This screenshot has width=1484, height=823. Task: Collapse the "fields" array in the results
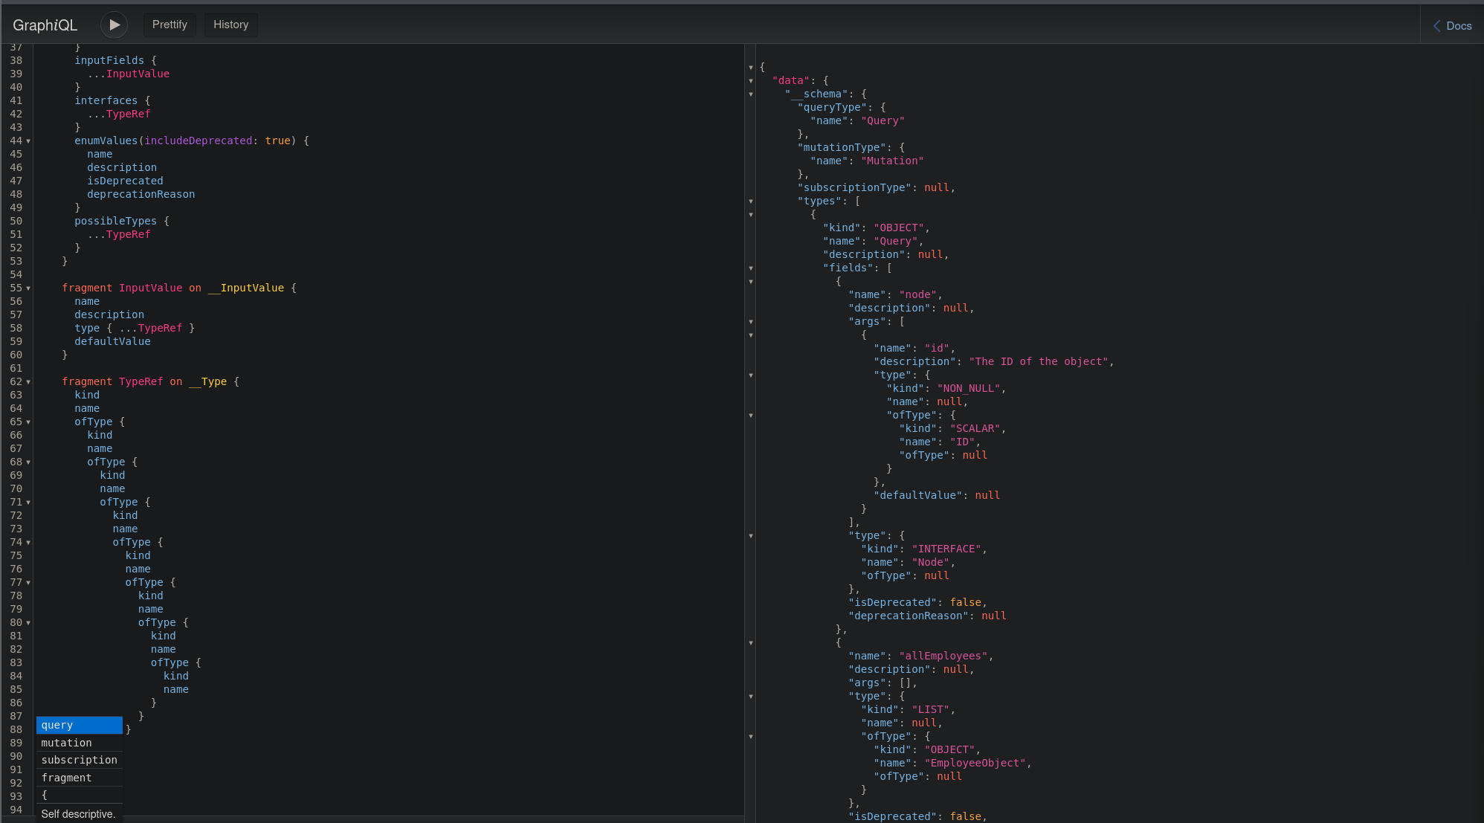pos(751,268)
